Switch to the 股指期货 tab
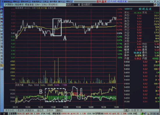 coord(53,5)
